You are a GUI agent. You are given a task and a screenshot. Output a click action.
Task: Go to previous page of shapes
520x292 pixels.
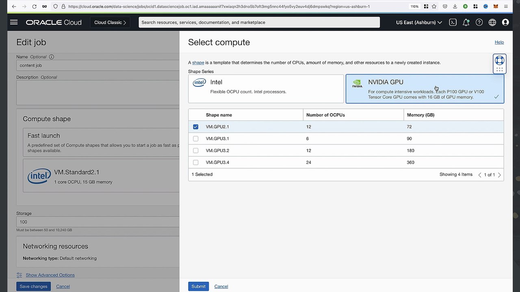tap(480, 175)
